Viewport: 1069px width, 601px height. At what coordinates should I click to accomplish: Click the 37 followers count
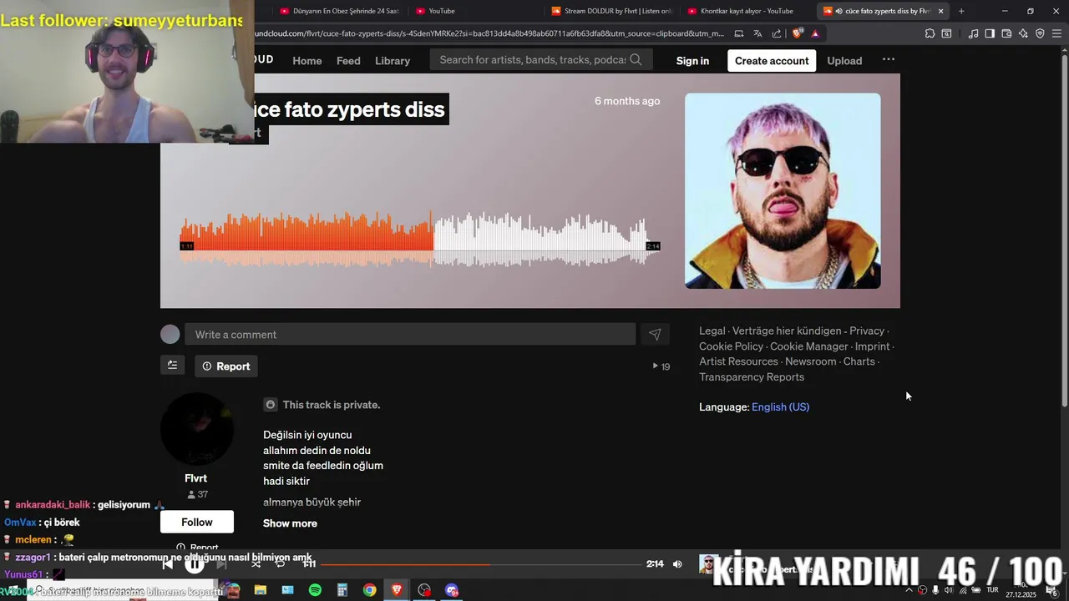(197, 494)
